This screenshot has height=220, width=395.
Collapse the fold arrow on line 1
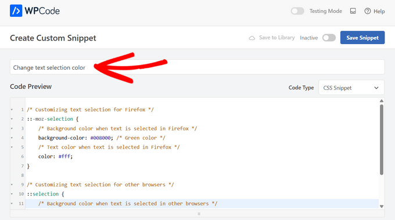point(12,110)
